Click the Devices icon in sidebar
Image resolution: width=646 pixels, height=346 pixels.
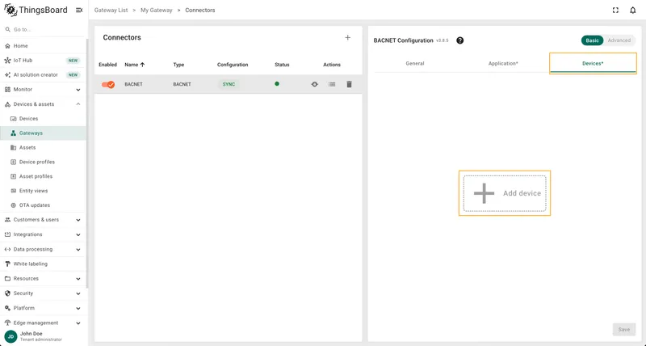click(13, 119)
